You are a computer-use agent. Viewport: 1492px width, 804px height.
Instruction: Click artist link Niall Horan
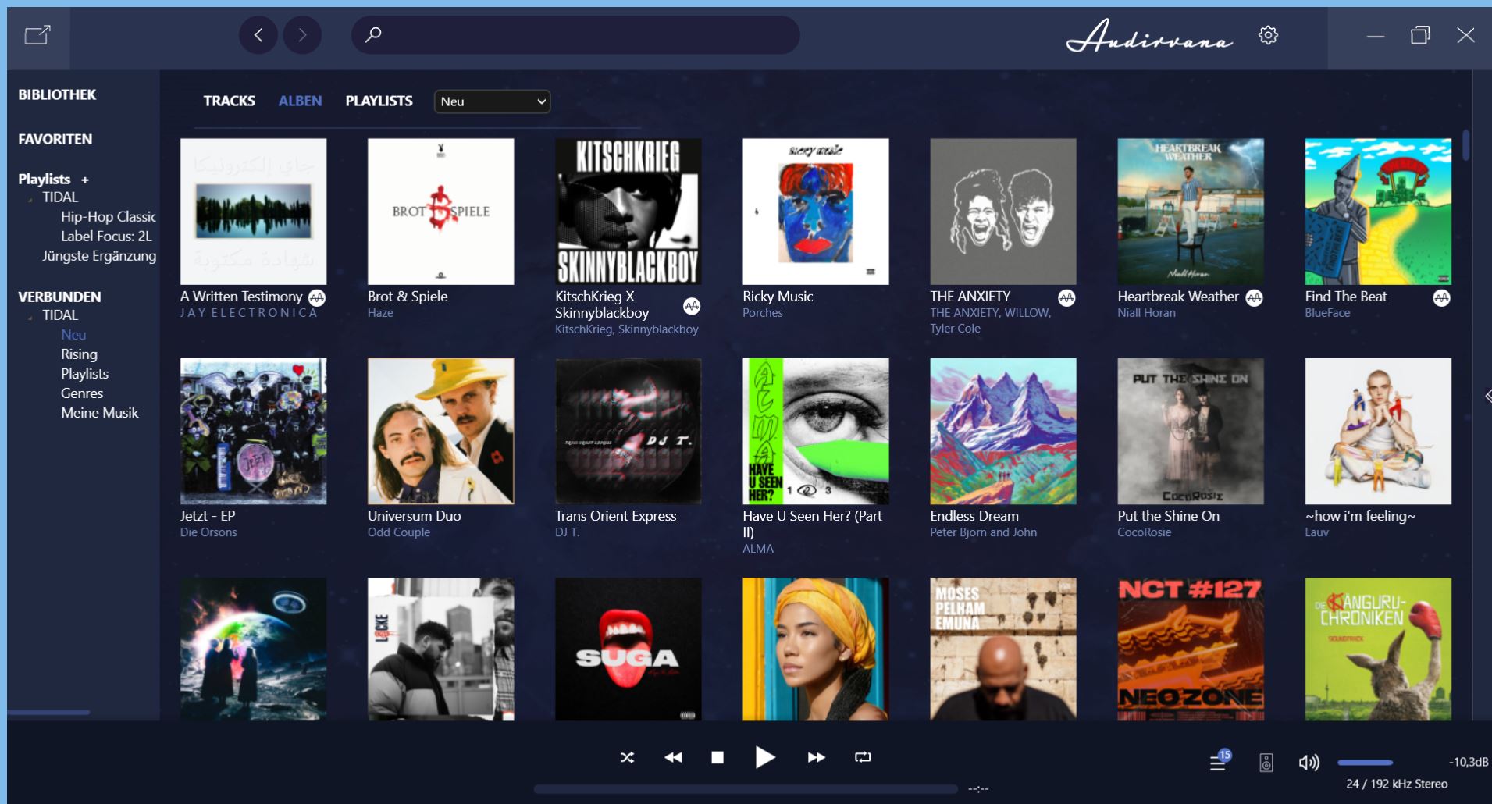[x=1146, y=313]
